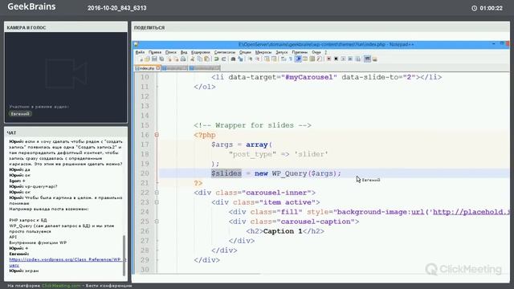Click the Save All toolbar icon
Image resolution: width=514 pixels, height=289 pixels.
161,59
